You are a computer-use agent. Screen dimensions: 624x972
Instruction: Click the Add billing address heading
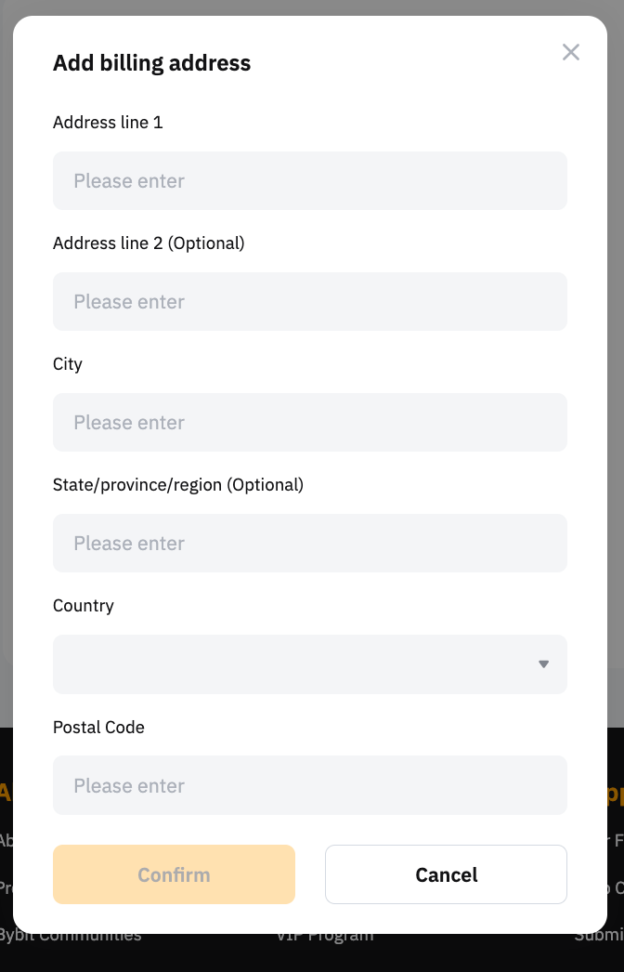151,63
